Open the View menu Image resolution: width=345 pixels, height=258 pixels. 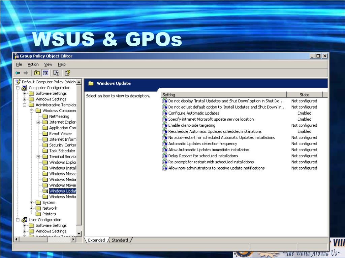48,64
